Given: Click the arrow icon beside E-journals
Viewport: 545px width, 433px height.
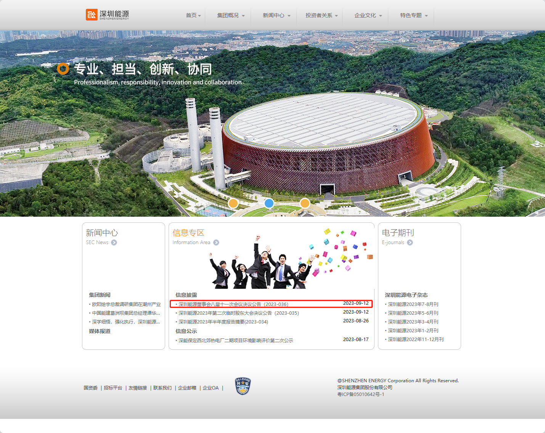Looking at the screenshot, I should point(410,243).
